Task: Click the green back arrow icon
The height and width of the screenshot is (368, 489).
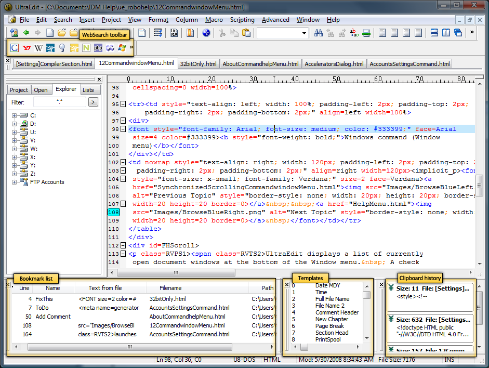Action: tap(26, 32)
